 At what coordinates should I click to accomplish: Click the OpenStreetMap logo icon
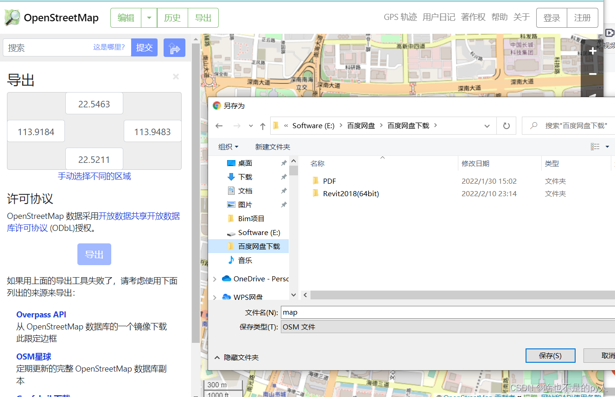[13, 18]
